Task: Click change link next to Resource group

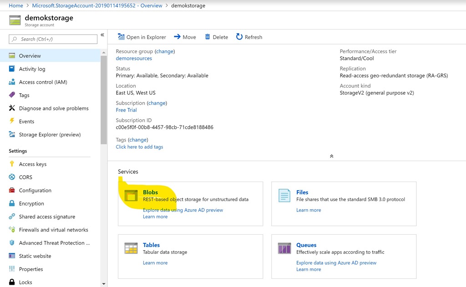Action: coord(165,51)
